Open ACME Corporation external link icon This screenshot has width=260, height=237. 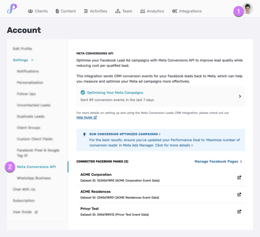tap(239, 177)
